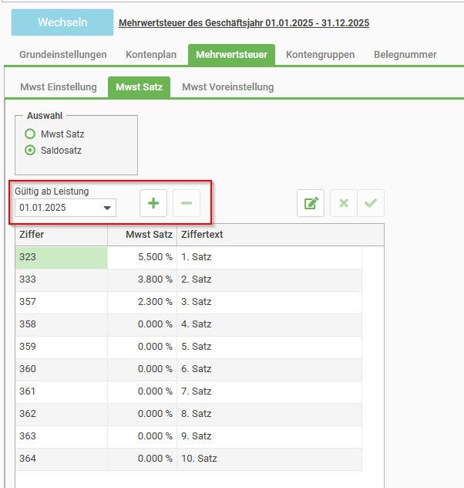Switch to the Belegnummer tab
The image size is (464, 488).
(x=405, y=55)
